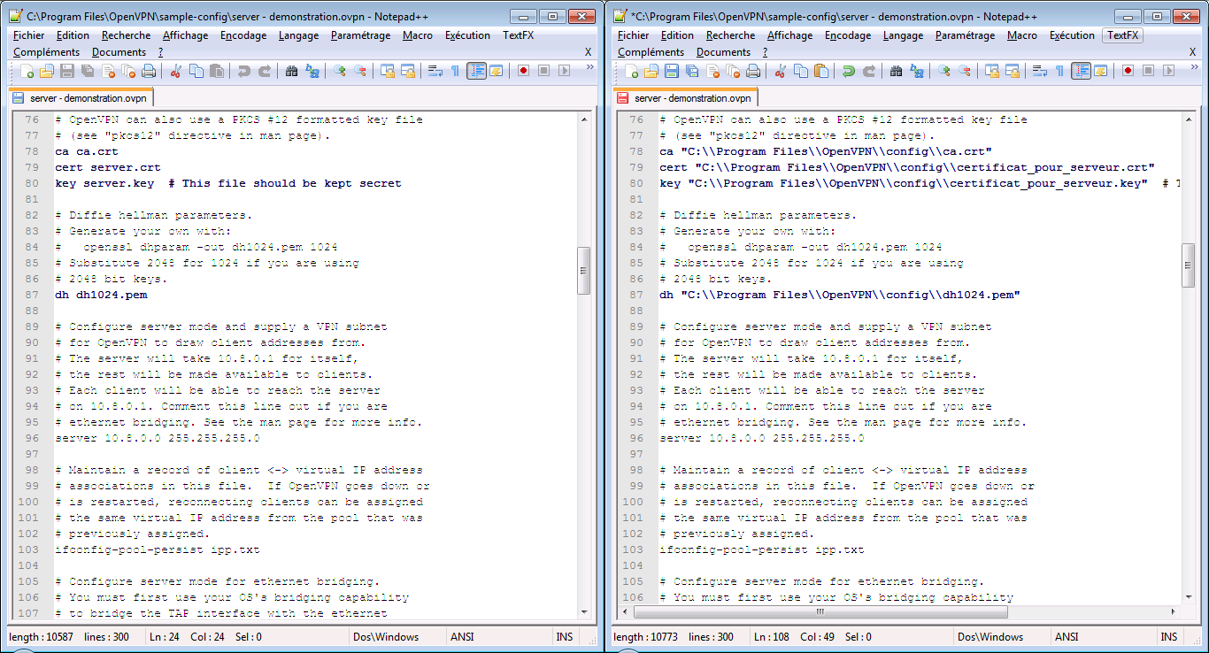The image size is (1209, 653).
Task: Click Cut scissors icon in right window
Action: (x=782, y=71)
